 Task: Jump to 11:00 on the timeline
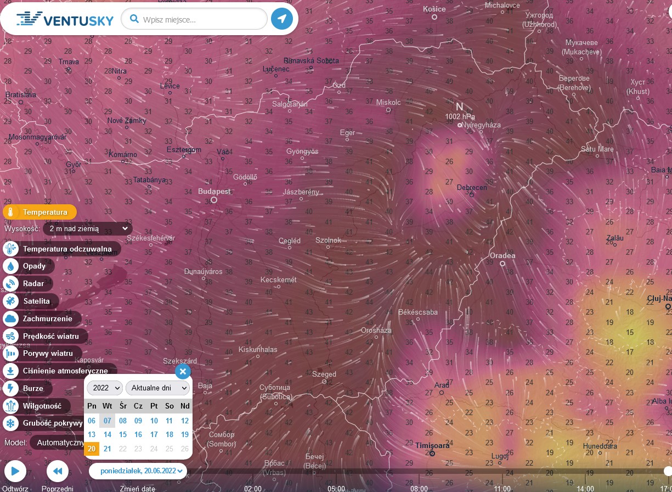[x=502, y=488]
